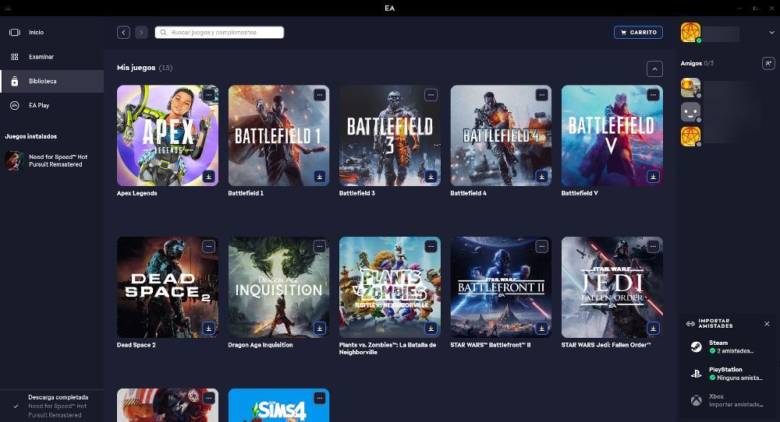Click the user profile avatar
Screen dimensions: 780x422
(690, 32)
